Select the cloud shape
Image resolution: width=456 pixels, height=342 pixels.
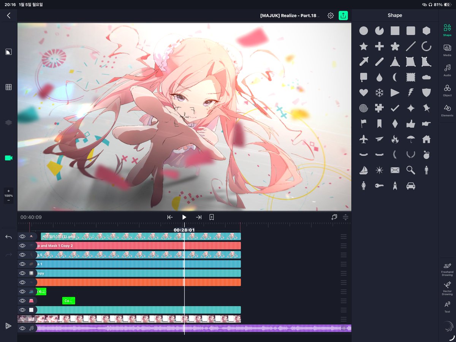[426, 77]
